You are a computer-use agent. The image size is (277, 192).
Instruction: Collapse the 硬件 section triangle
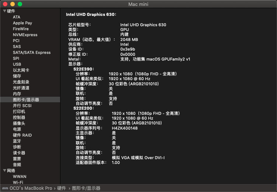(4, 11)
